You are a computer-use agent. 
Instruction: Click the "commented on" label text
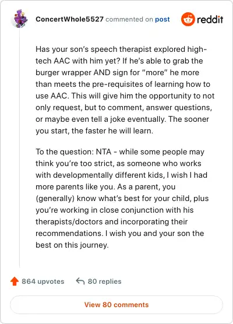[x=129, y=19]
